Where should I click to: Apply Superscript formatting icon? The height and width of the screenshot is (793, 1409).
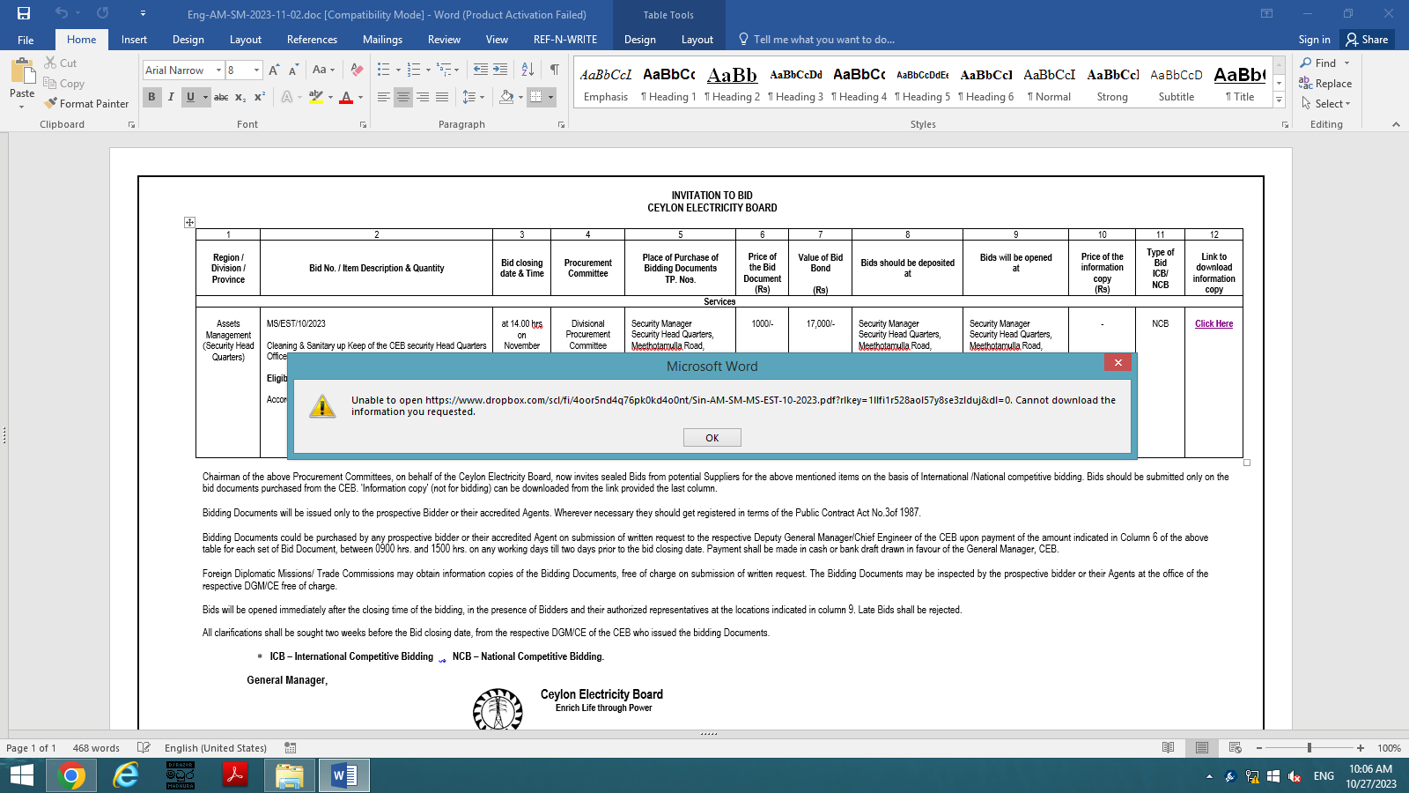(x=260, y=97)
